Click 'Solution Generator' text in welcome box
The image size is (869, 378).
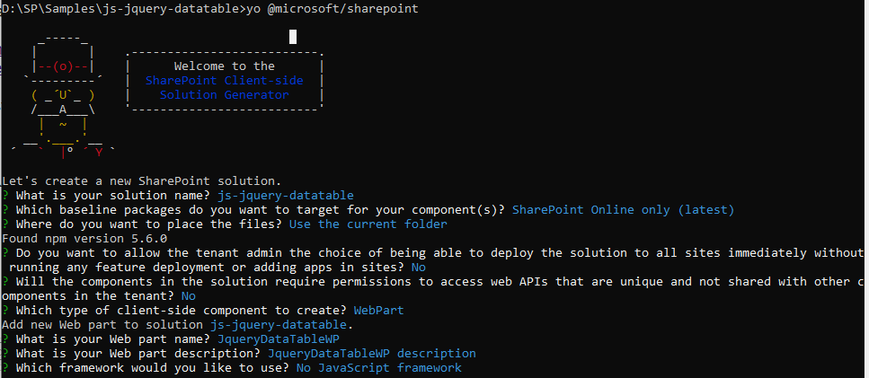tap(225, 94)
